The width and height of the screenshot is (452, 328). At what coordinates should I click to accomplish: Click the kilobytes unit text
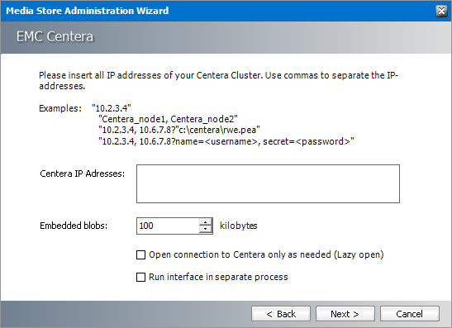pos(239,226)
